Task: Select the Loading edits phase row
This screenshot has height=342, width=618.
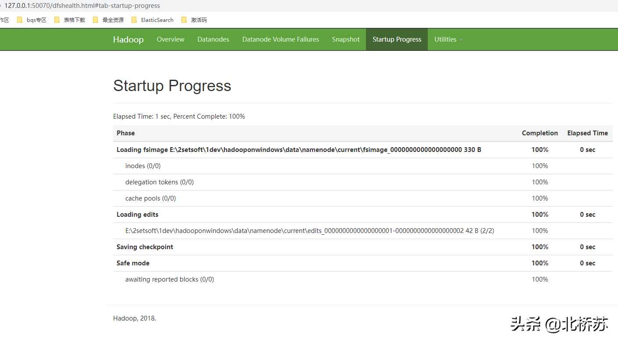Action: pos(363,215)
